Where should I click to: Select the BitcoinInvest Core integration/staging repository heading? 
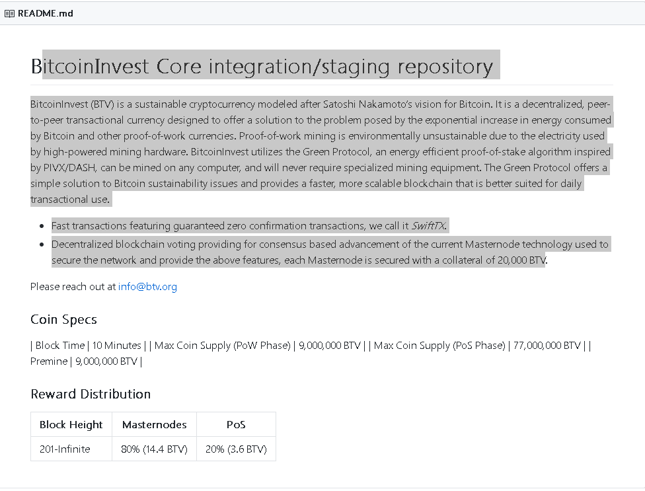click(x=262, y=66)
